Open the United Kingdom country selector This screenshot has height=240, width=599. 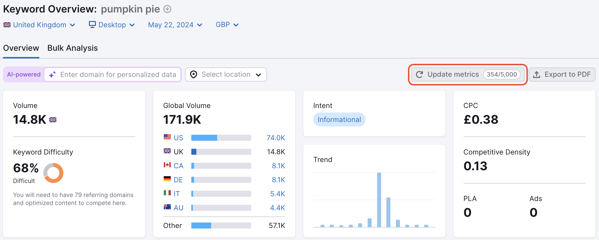click(x=40, y=24)
